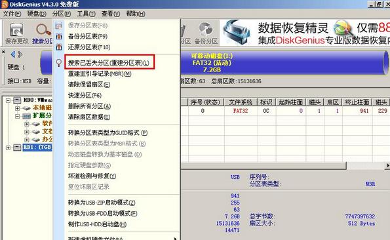Open the 工具(T) menu

pyautogui.click(x=86, y=14)
